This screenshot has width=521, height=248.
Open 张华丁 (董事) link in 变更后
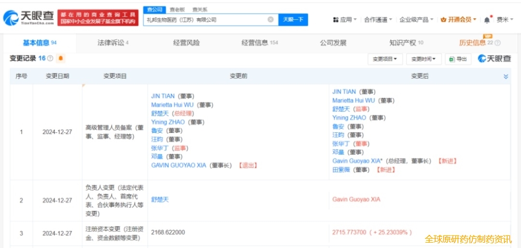coord(341,144)
